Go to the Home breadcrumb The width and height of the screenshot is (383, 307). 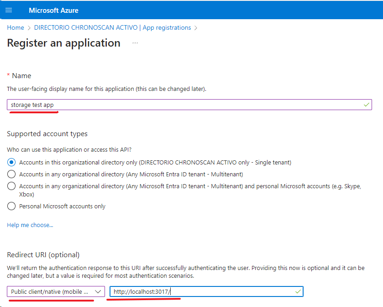pos(16,28)
